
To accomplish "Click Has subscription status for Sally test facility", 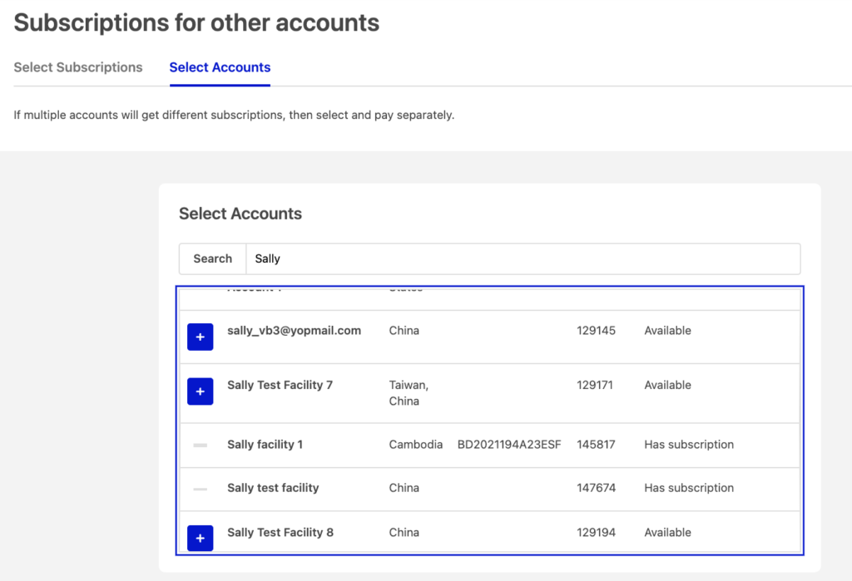I will pos(689,488).
